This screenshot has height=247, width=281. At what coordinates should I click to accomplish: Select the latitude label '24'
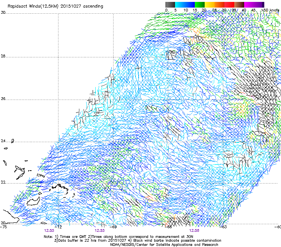(3, 141)
